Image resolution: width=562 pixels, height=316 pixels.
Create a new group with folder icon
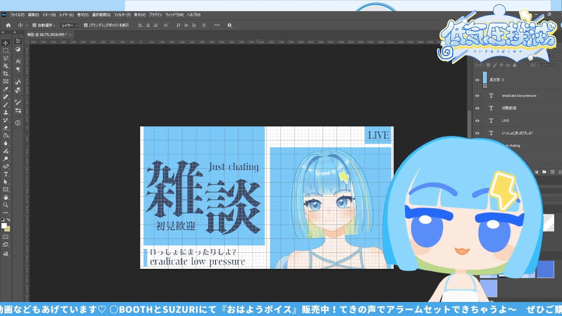544,172
